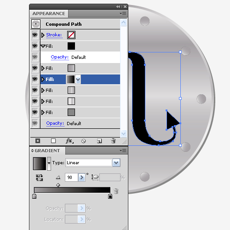Click the Duplicate Selected Item icon
This screenshot has height=230, width=230.
coord(99,141)
